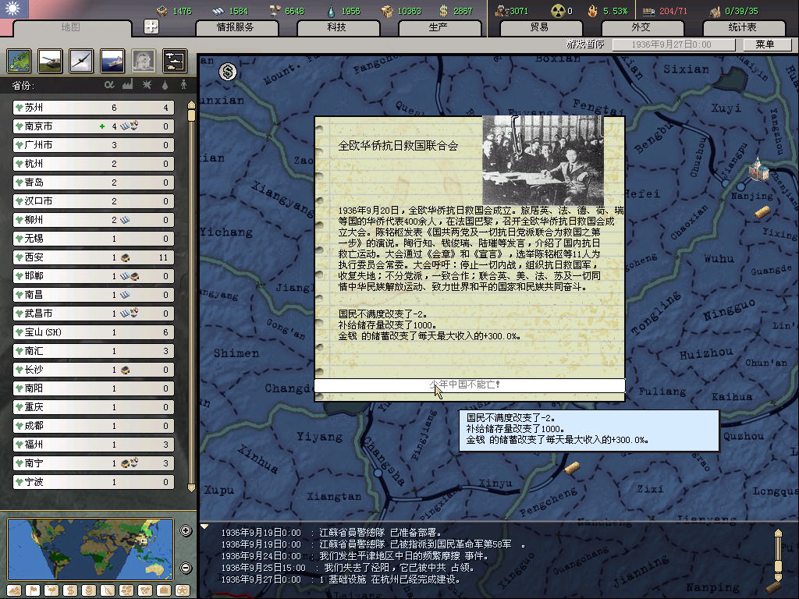The height and width of the screenshot is (599, 799).
Task: Open the order of battle hierarchy icon
Action: [175, 61]
